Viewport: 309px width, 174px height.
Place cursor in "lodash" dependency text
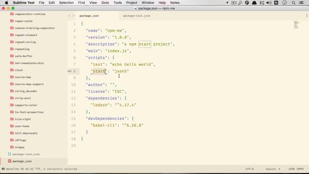coord(100,105)
